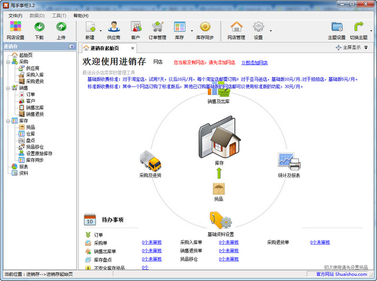Open the 数据(D) menu
377x281 pixels.
click(37, 16)
